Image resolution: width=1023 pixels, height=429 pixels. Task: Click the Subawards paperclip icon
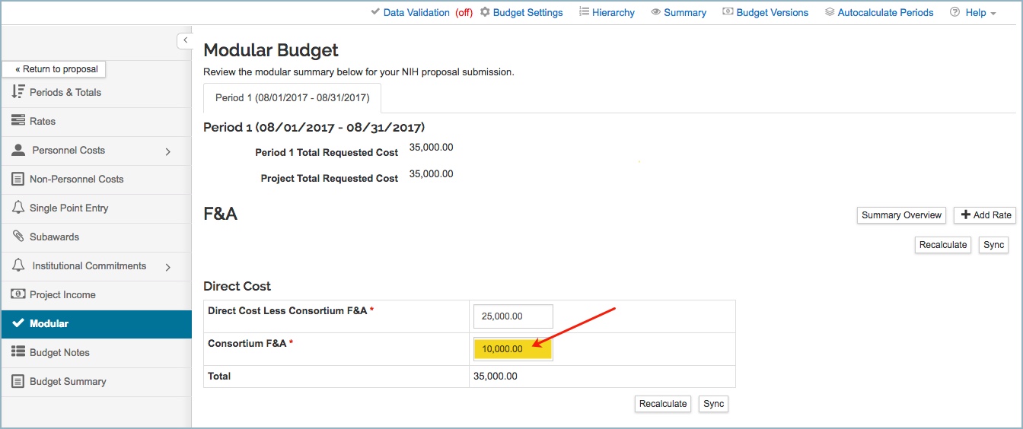18,237
